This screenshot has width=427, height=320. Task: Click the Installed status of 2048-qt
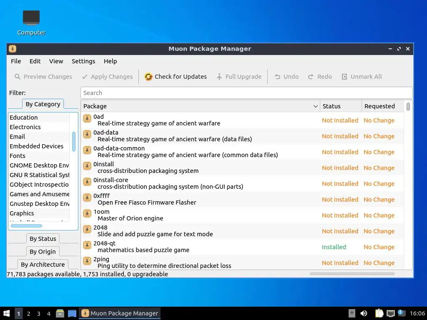334,247
